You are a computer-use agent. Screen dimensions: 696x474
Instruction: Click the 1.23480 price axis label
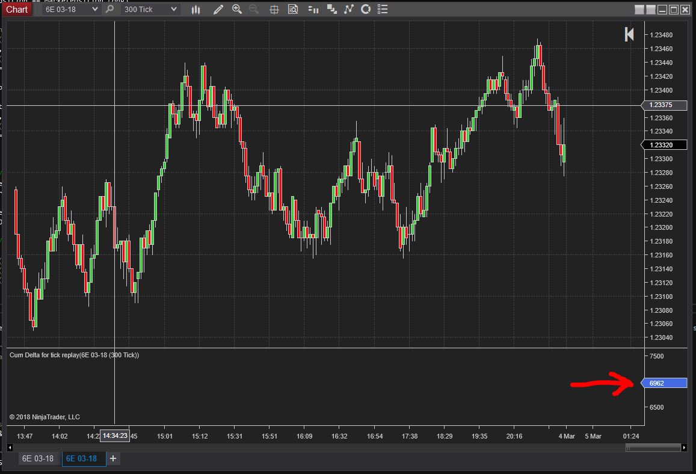coord(661,35)
